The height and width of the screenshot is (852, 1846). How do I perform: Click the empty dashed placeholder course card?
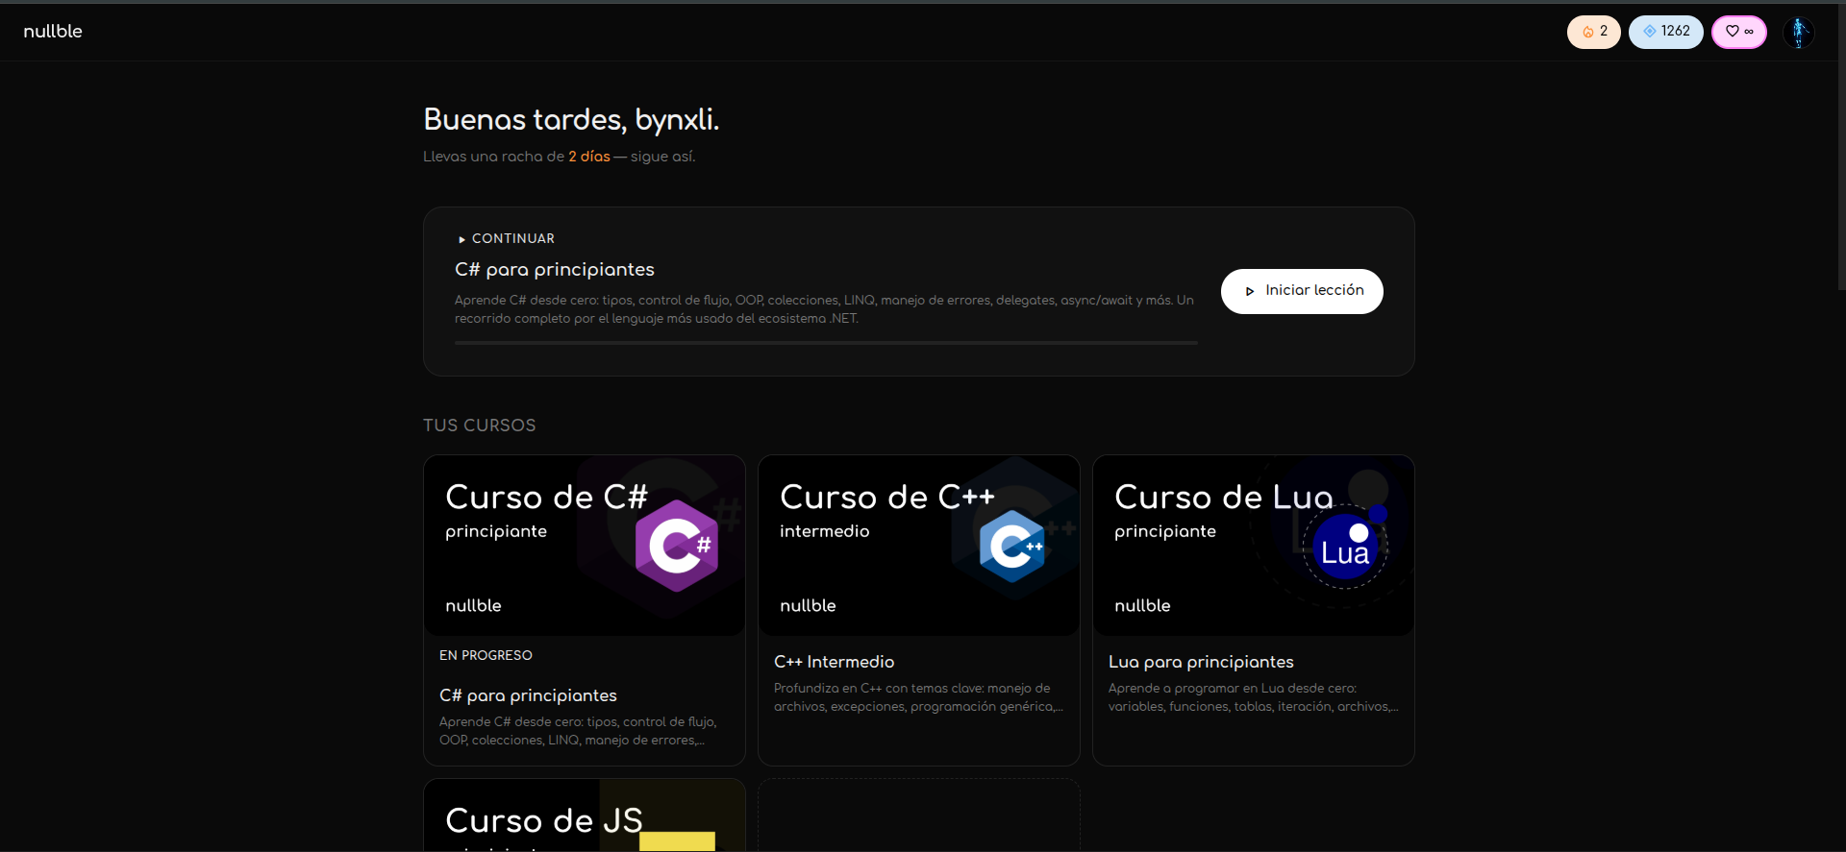click(919, 815)
